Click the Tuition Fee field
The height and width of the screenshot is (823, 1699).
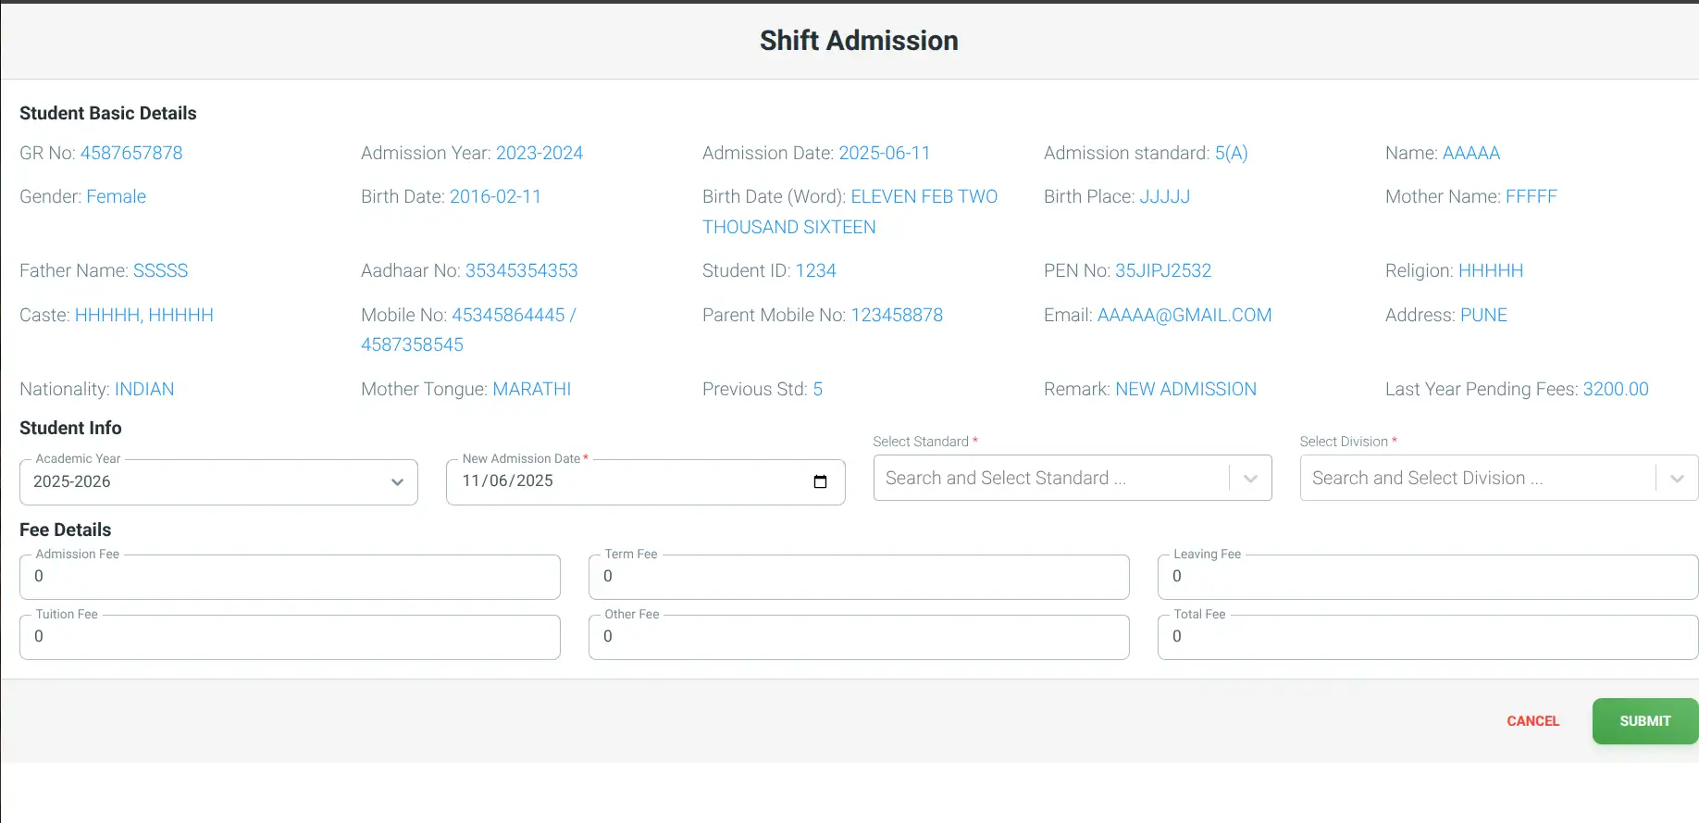click(290, 637)
